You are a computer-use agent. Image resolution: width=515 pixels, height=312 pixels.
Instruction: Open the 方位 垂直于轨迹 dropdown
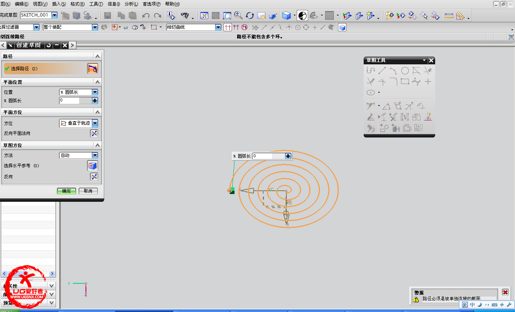click(x=95, y=123)
